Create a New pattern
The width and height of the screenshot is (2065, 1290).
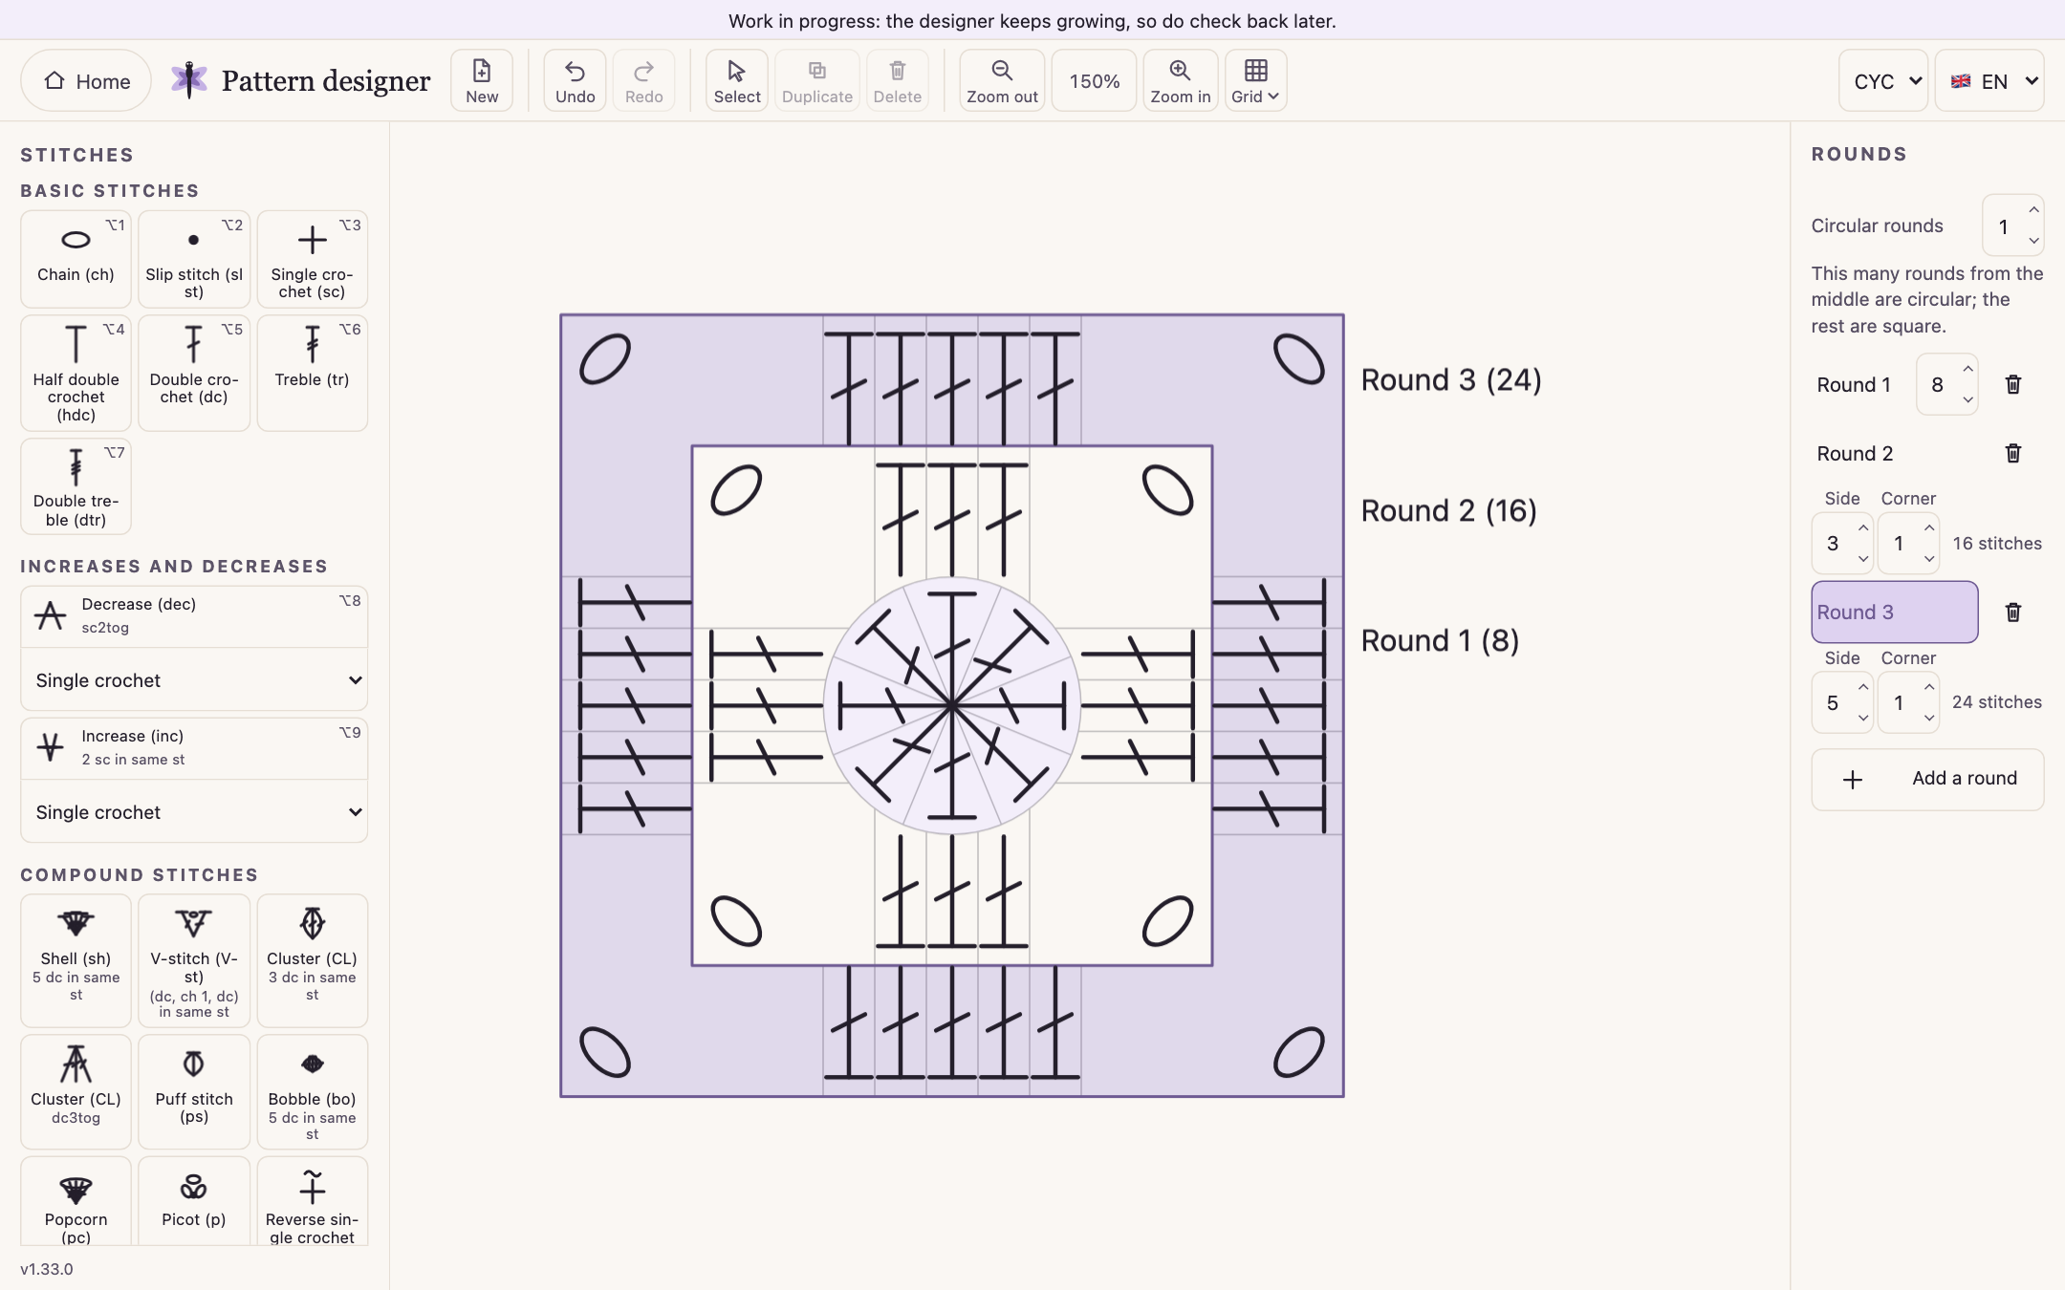(x=482, y=80)
